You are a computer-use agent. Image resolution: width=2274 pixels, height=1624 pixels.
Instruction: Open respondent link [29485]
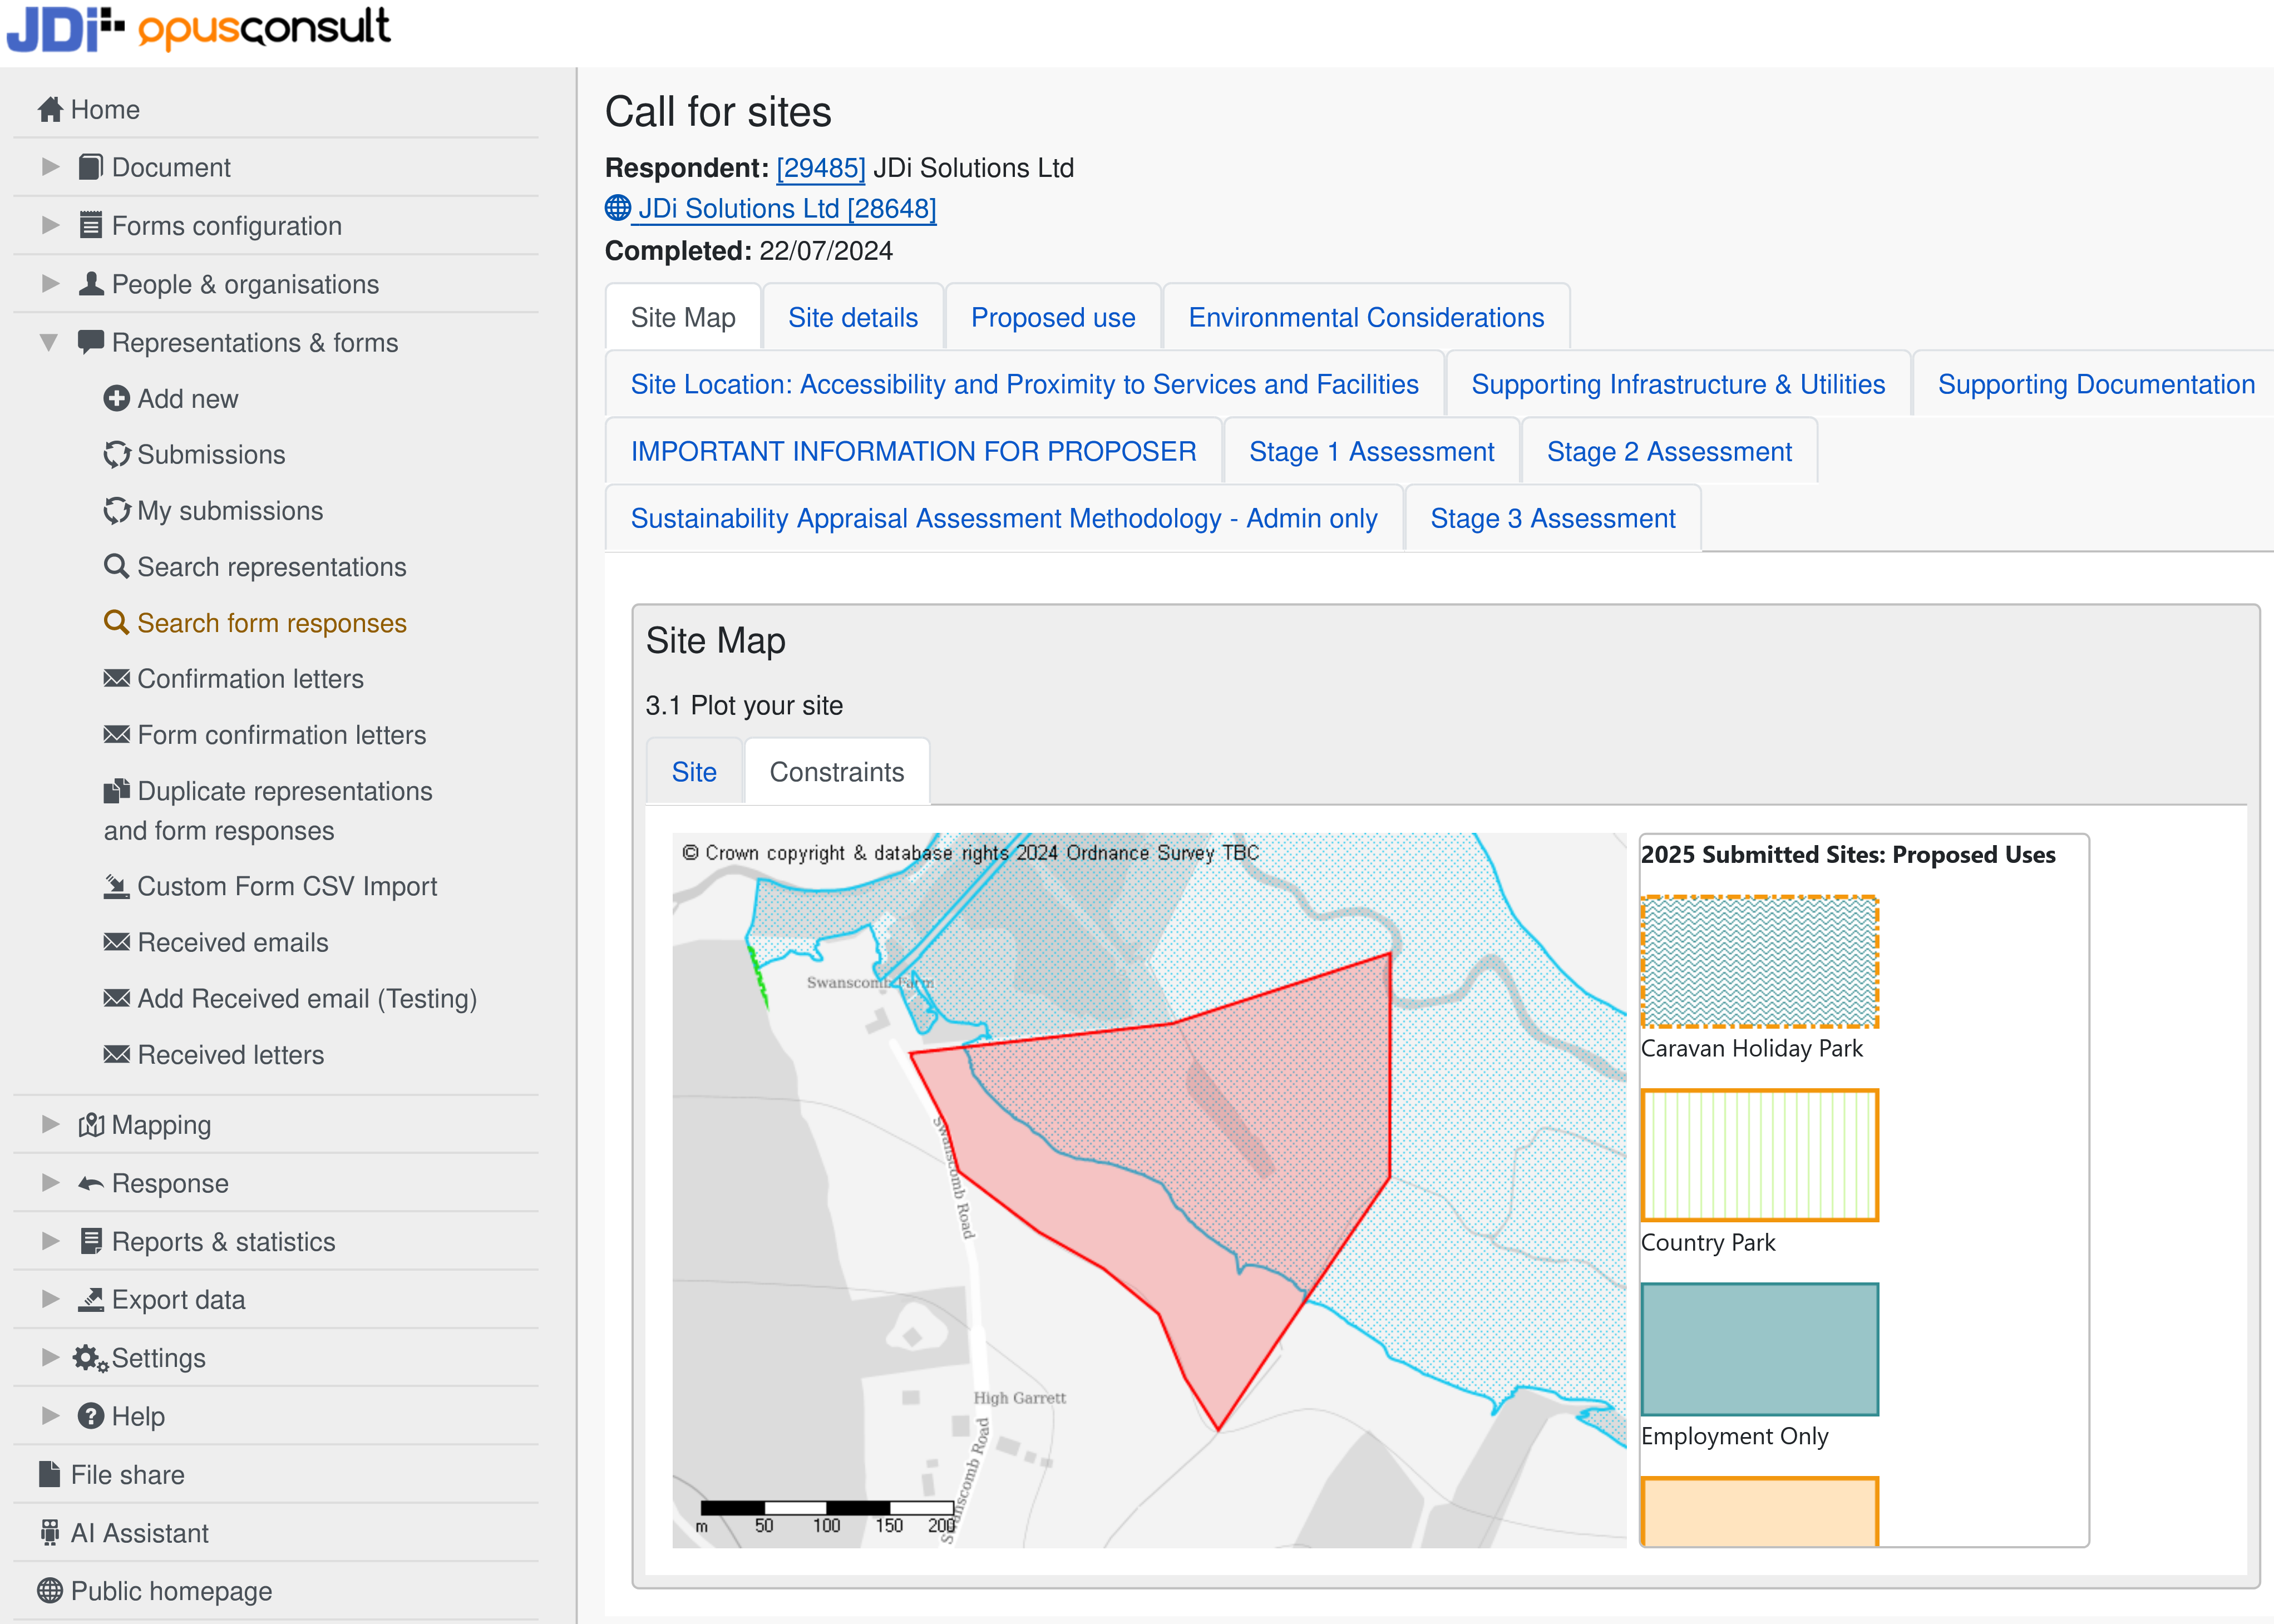click(820, 168)
